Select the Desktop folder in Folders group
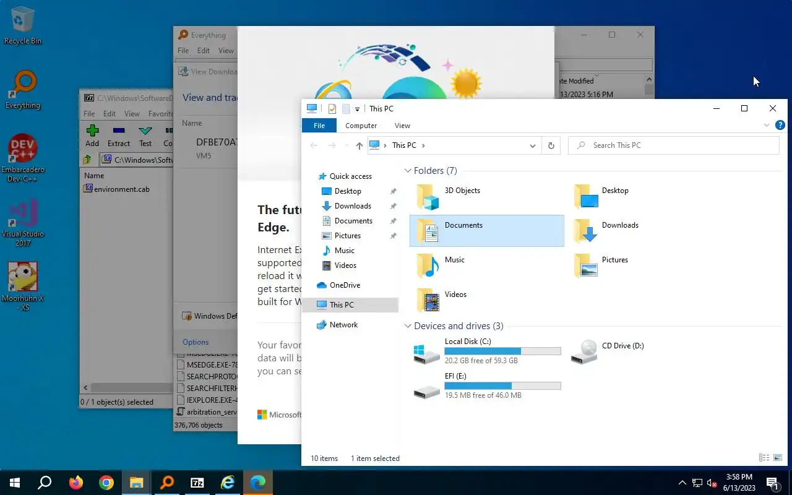The image size is (792, 495). (x=643, y=196)
